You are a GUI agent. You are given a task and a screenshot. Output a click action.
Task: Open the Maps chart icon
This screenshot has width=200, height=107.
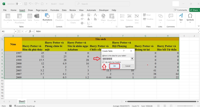103,16
